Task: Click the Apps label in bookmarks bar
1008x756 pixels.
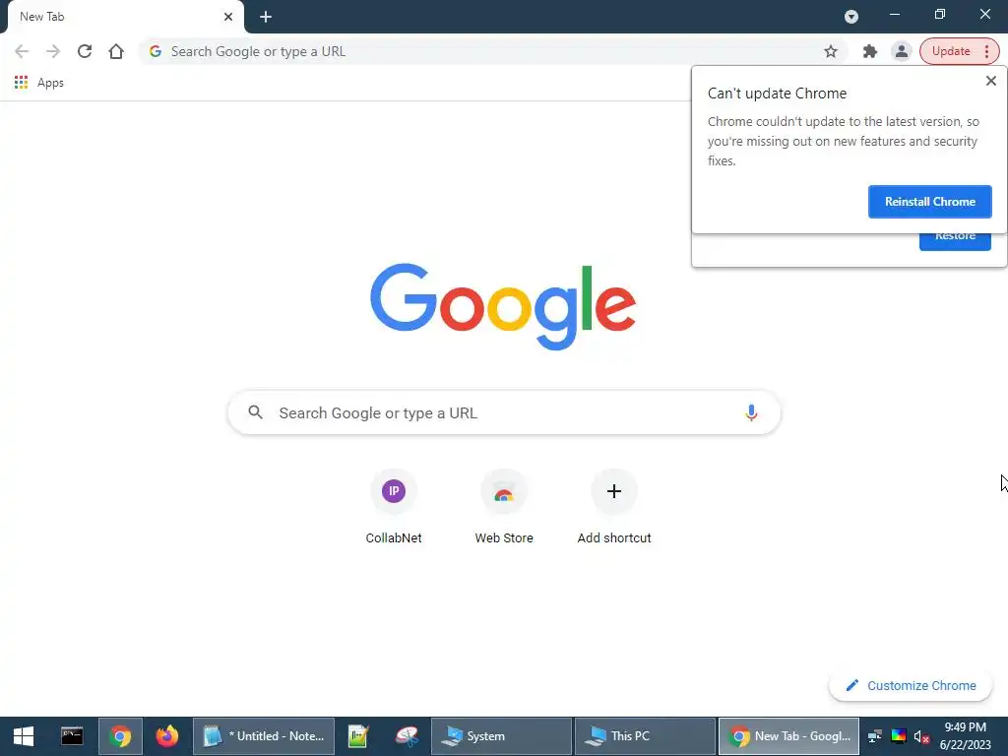Action: click(50, 83)
